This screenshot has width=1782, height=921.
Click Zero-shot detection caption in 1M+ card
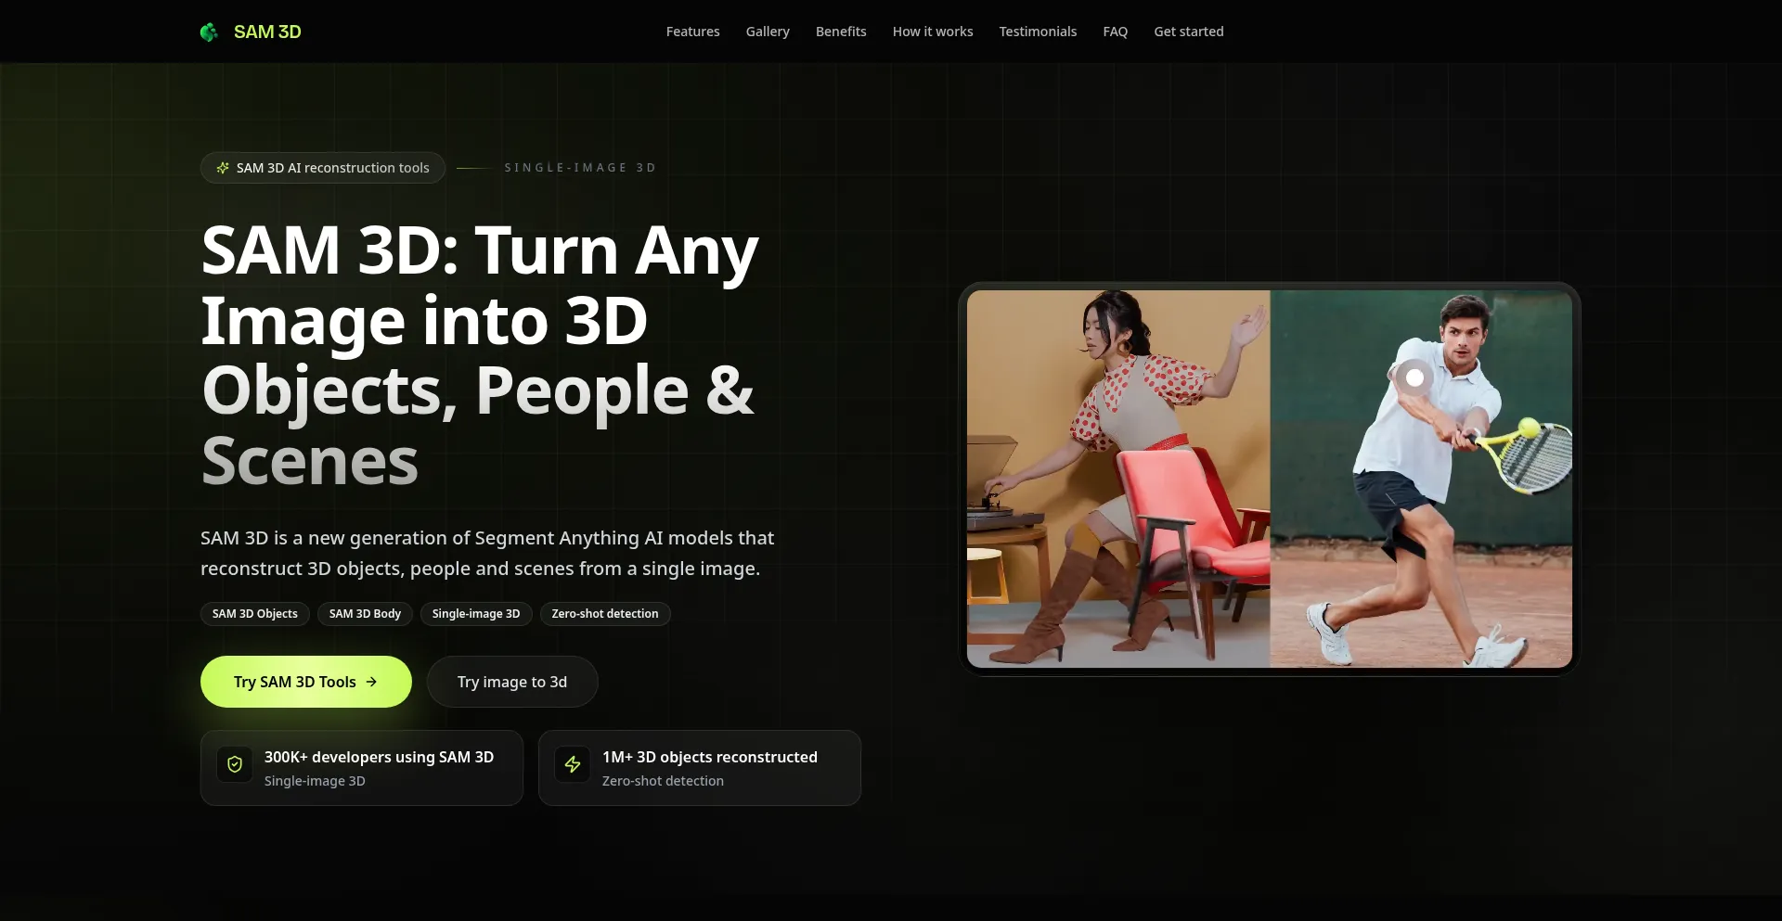click(663, 781)
